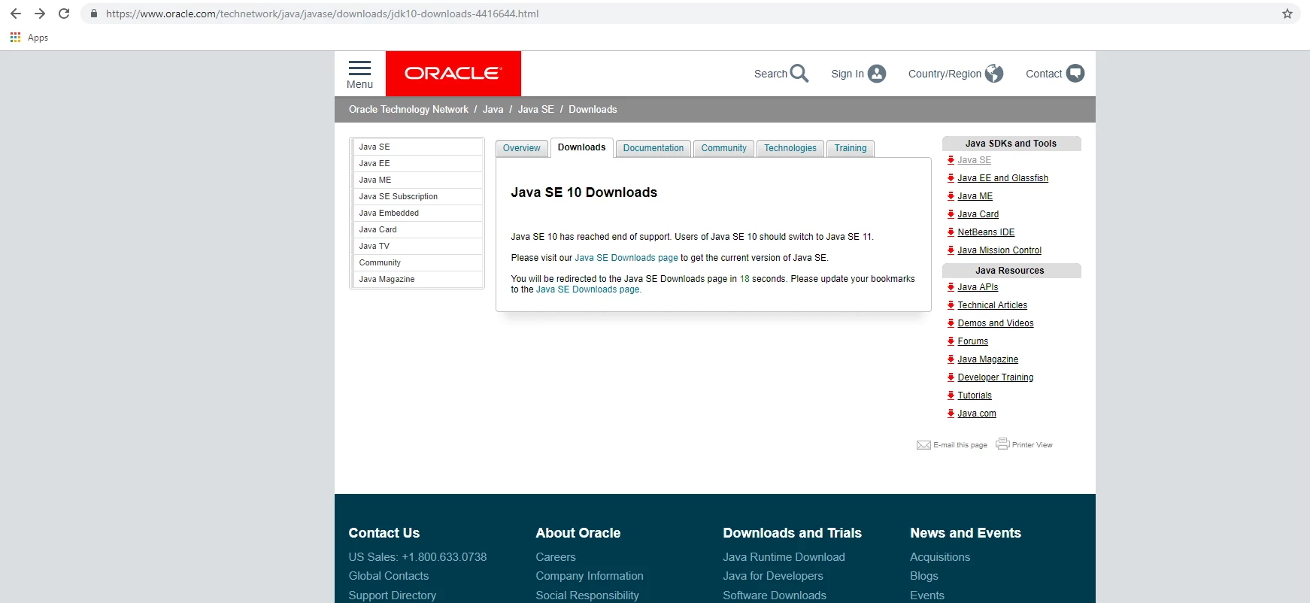Viewport: 1310px width, 603px height.
Task: Open Java Magazine in left sidebar
Action: tap(417, 279)
